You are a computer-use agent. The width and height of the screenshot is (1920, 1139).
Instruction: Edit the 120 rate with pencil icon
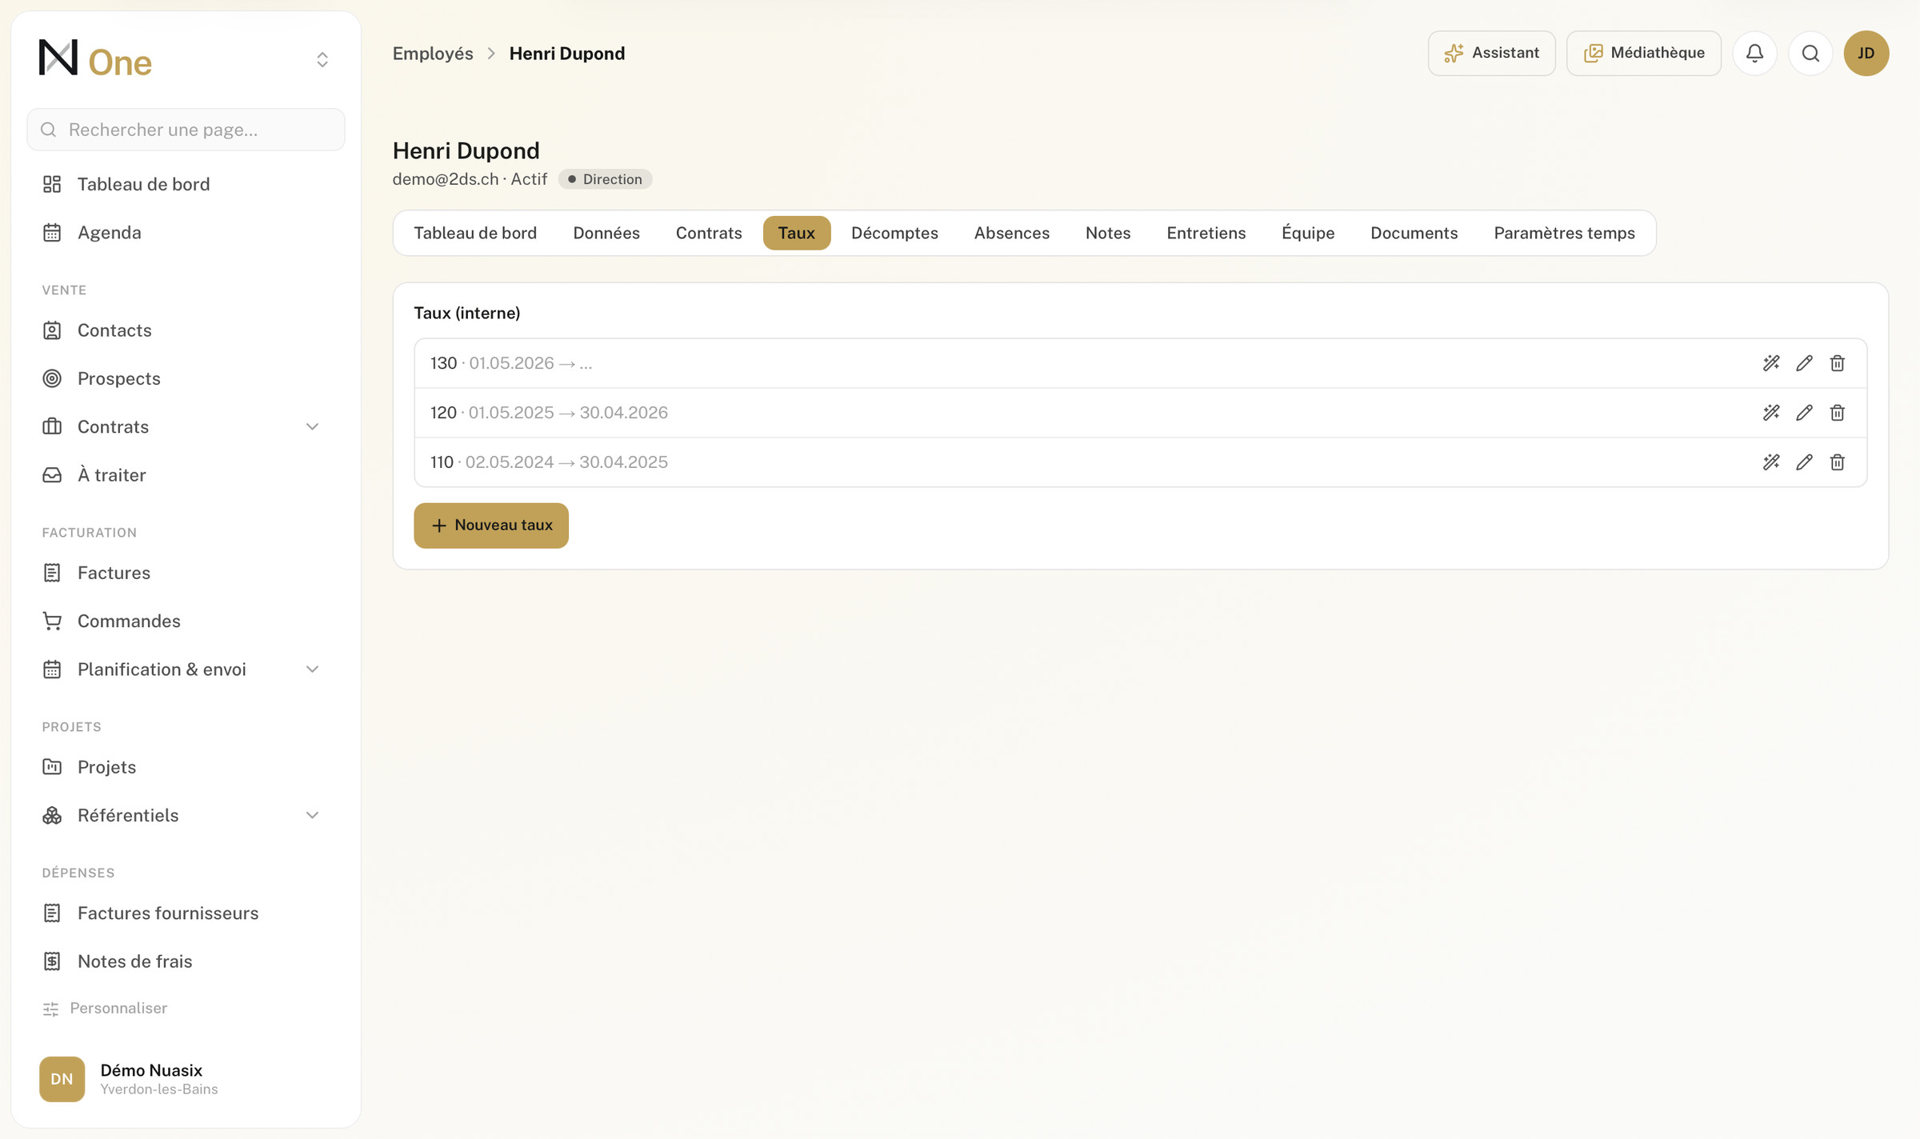tap(1804, 413)
